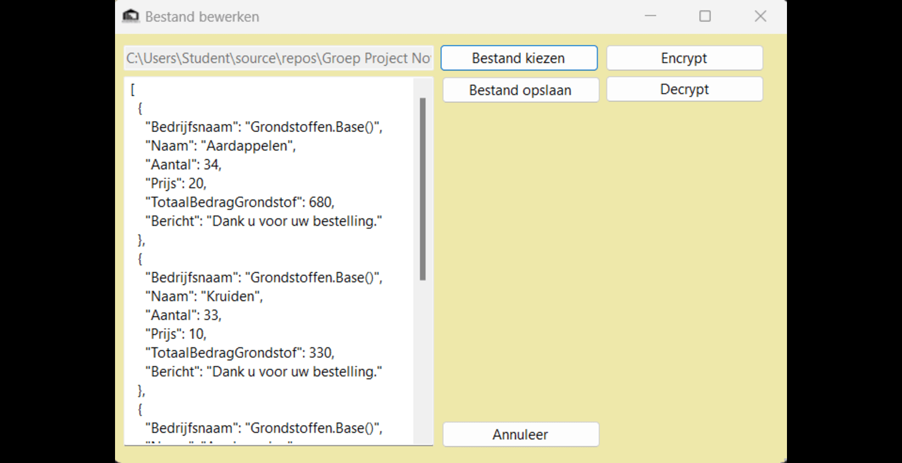This screenshot has height=463, width=902.
Task: Choose a file with Bestand kiezen
Action: (x=519, y=58)
